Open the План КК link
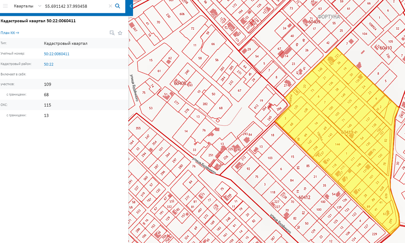The height and width of the screenshot is (243, 405). coord(10,33)
